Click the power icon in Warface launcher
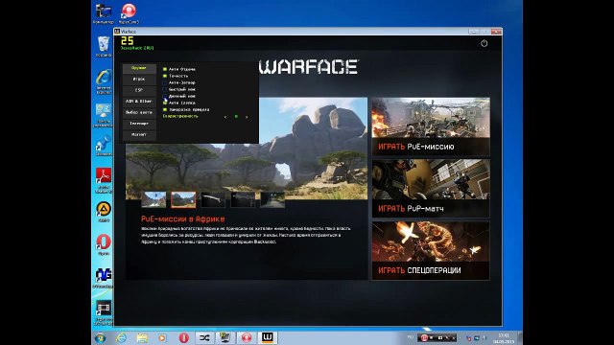614x345 pixels. point(484,43)
